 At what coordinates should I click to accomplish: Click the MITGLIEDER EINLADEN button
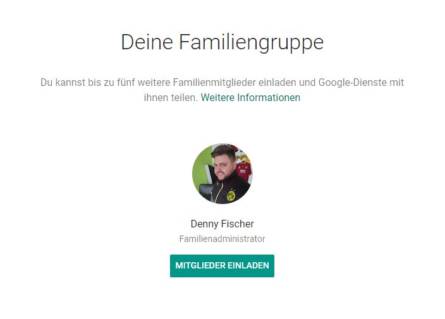pos(222,266)
